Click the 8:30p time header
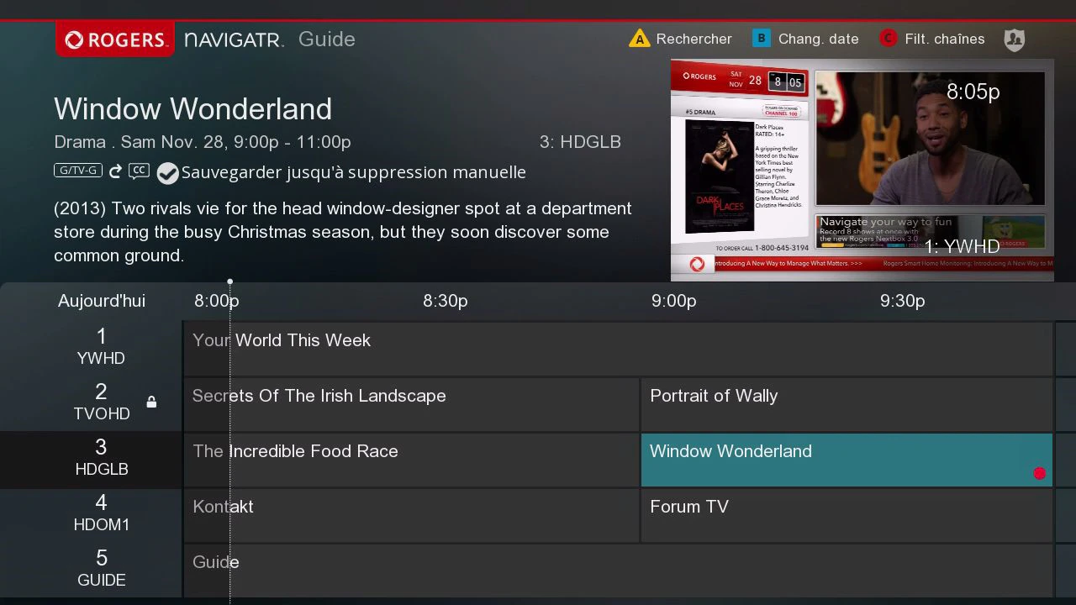This screenshot has width=1076, height=605. pos(446,301)
